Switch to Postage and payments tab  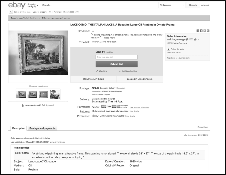(x=42, y=128)
